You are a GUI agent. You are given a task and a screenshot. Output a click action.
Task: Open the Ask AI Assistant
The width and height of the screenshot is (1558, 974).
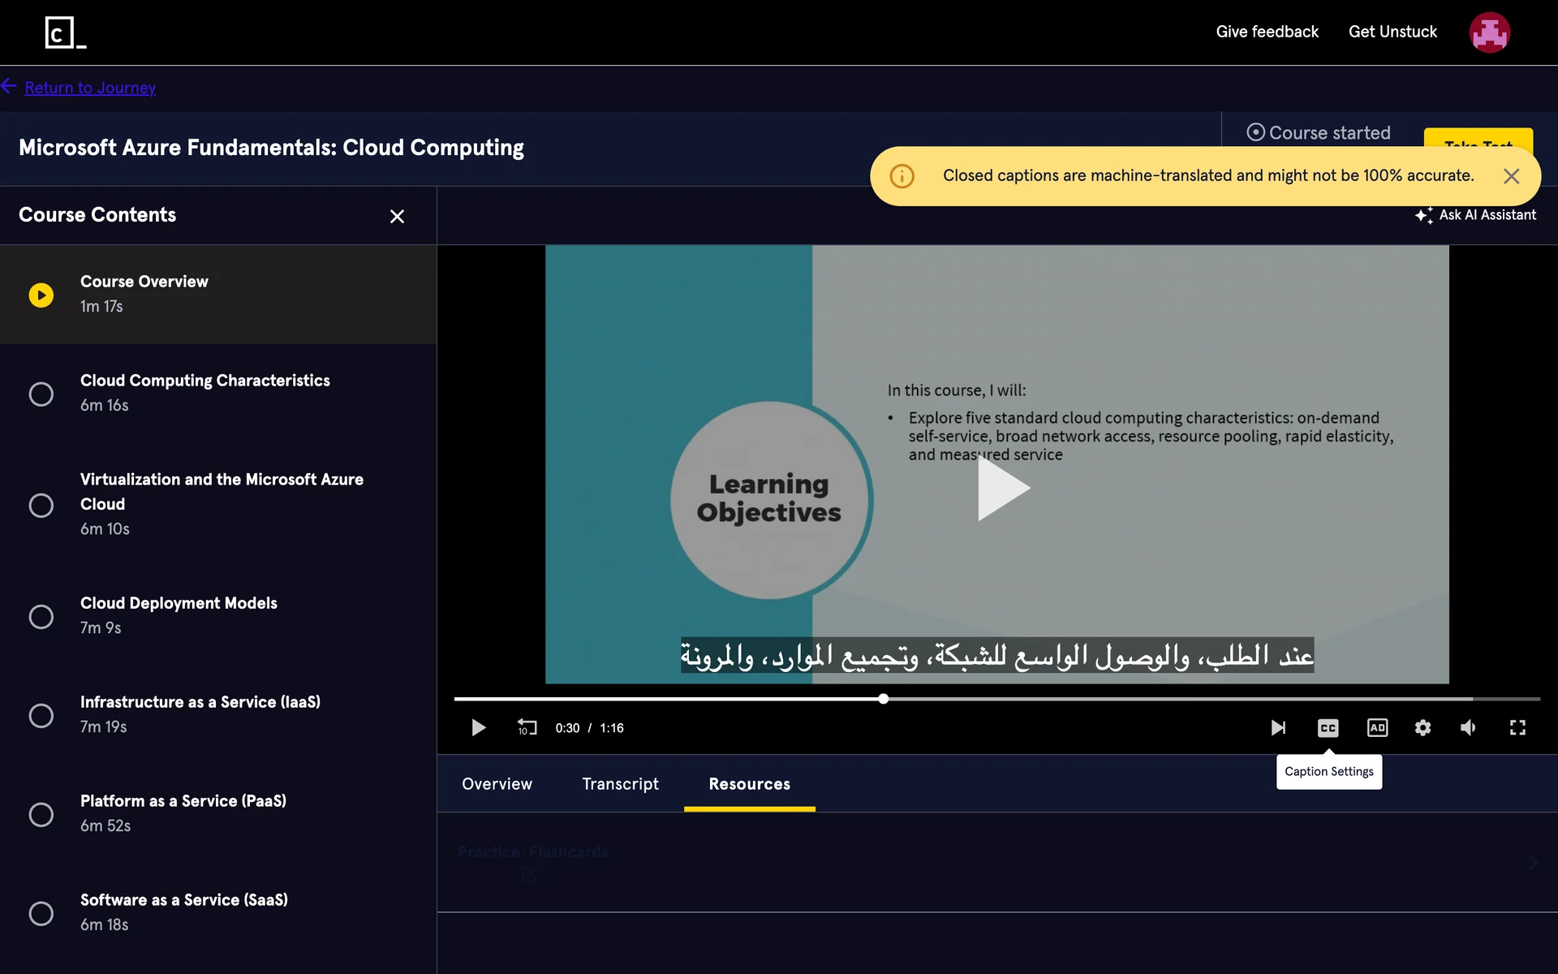click(x=1475, y=215)
